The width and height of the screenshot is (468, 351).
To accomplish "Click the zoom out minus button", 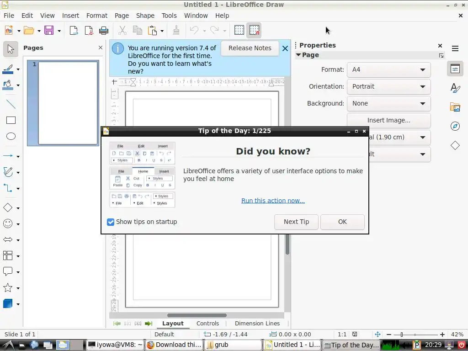I will pyautogui.click(x=388, y=335).
